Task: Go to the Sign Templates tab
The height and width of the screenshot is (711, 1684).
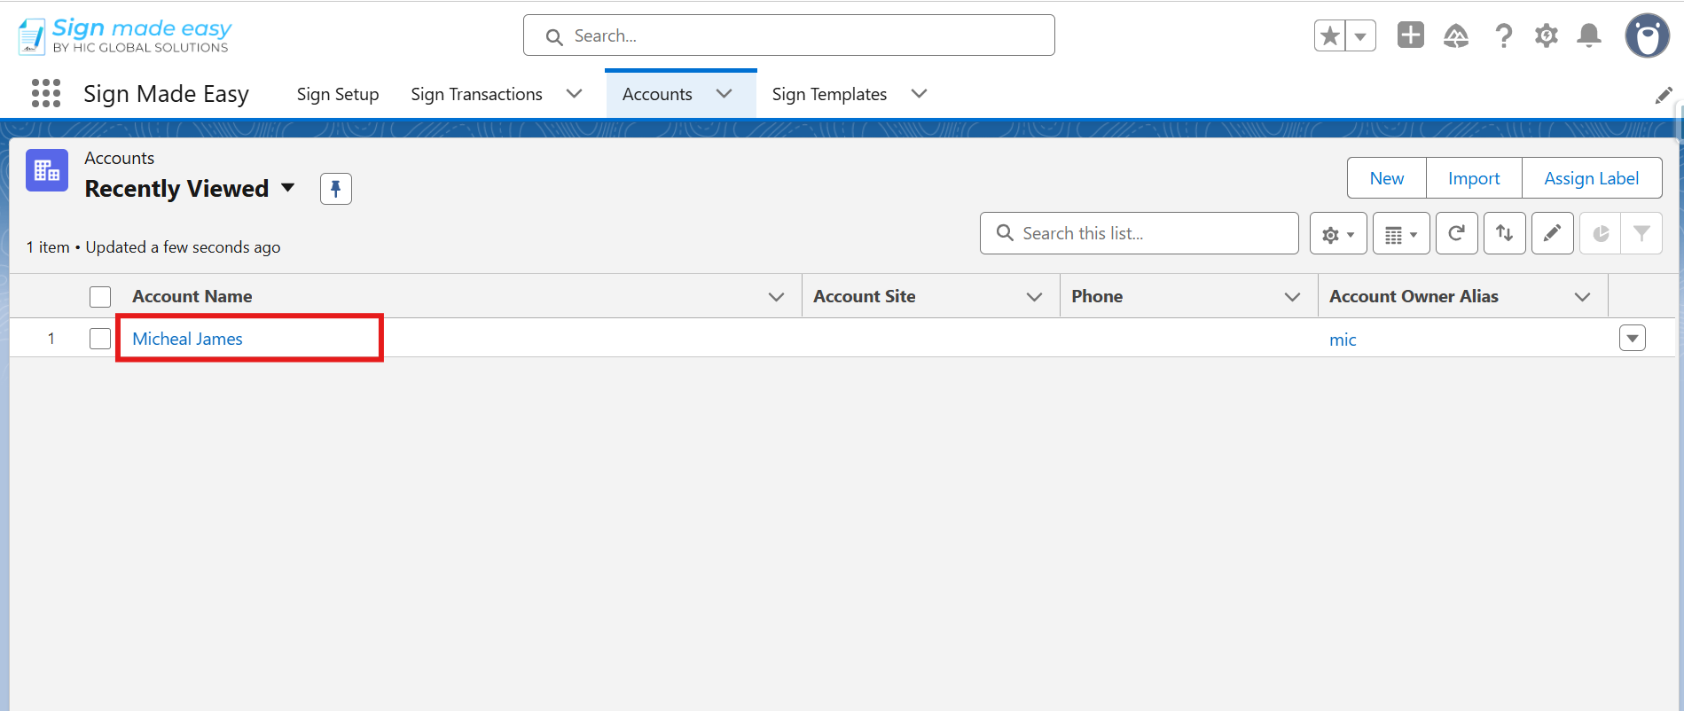Action: (x=829, y=94)
